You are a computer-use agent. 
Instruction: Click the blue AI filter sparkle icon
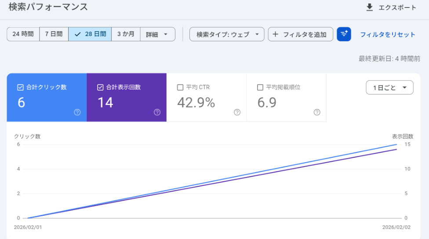point(344,34)
